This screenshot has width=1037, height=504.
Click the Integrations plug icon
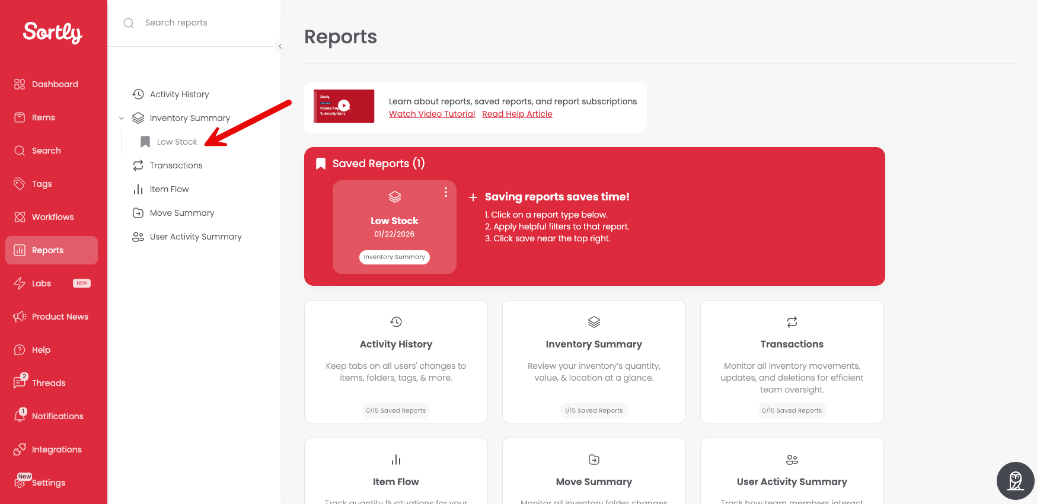click(x=20, y=449)
